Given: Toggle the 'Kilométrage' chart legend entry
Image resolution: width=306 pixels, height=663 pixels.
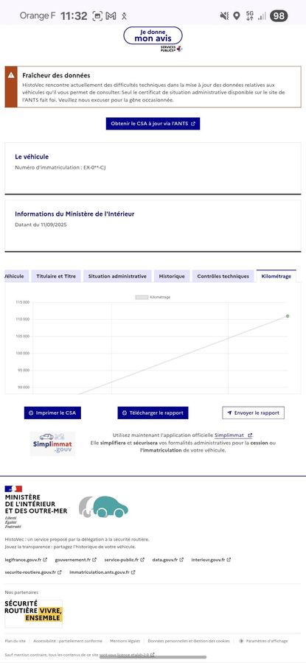Looking at the screenshot, I should click(x=153, y=298).
